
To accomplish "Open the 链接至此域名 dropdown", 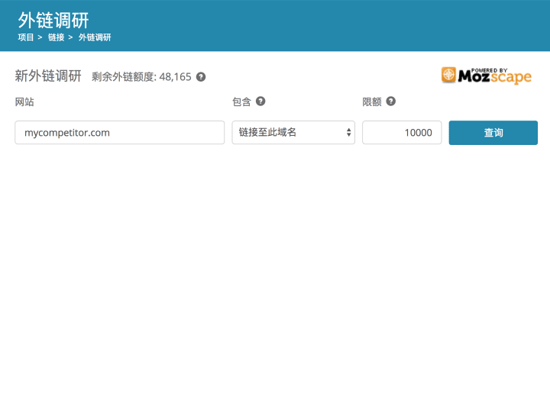I will (x=293, y=133).
